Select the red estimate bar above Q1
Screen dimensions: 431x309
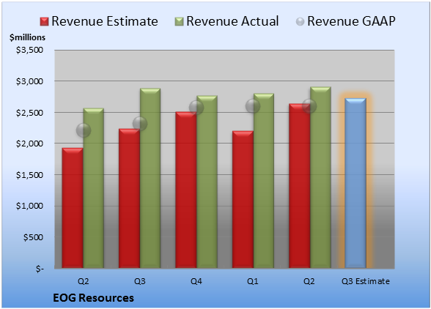[243, 199]
